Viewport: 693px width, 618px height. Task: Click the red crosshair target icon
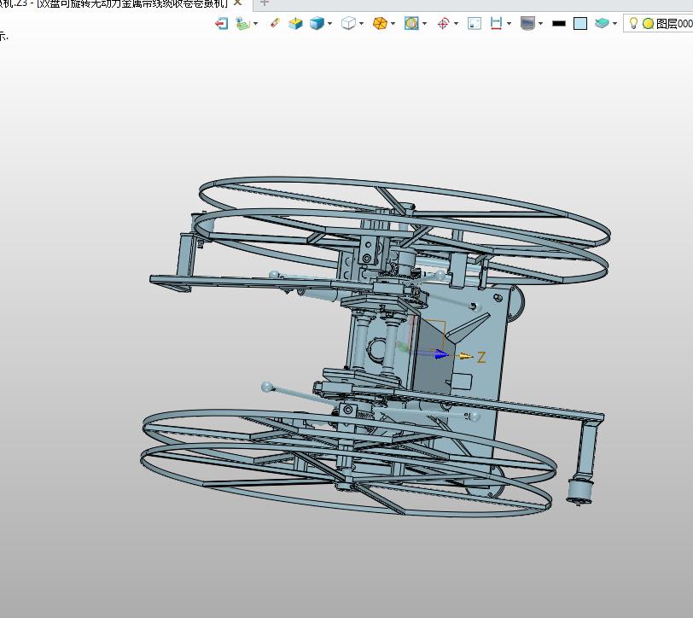tap(443, 23)
